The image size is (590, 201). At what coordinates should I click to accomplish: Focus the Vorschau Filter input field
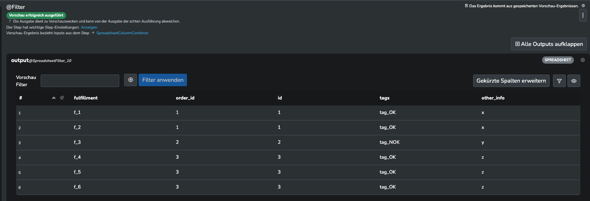[80, 81]
